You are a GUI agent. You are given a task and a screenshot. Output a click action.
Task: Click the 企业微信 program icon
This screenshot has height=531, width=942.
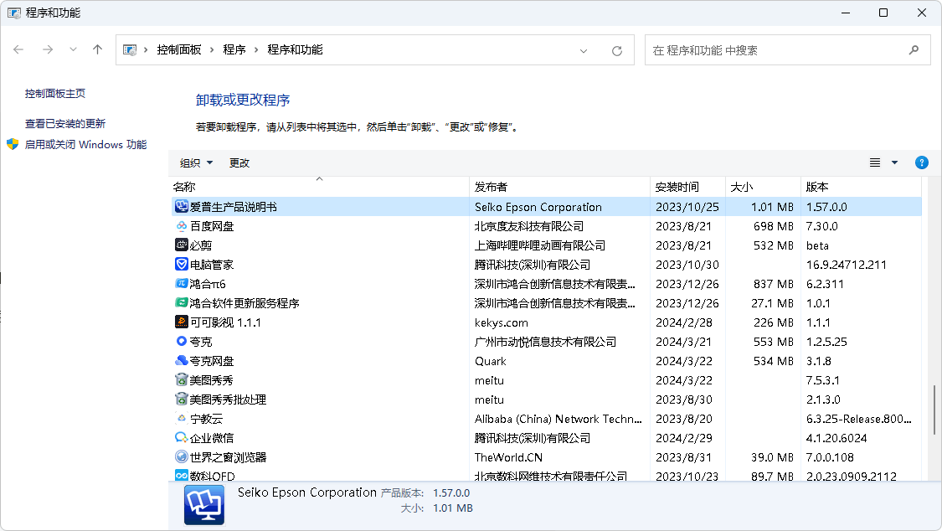[x=182, y=437]
